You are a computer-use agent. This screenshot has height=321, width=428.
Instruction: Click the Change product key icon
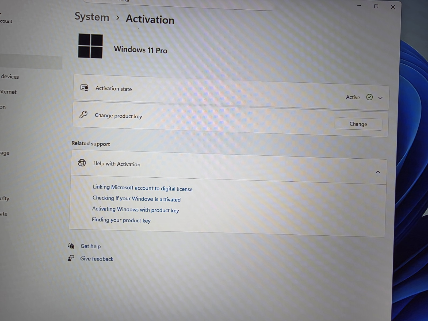coord(83,114)
